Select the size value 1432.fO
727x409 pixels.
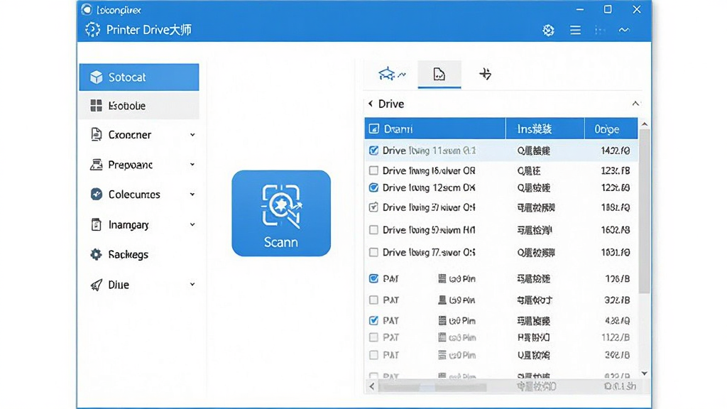tap(616, 151)
